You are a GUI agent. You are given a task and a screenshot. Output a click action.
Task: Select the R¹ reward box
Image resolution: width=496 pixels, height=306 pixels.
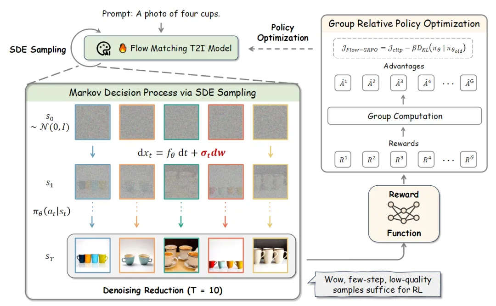343,159
